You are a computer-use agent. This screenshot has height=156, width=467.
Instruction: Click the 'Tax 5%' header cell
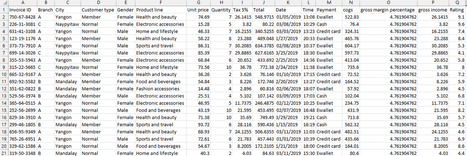[x=242, y=10]
